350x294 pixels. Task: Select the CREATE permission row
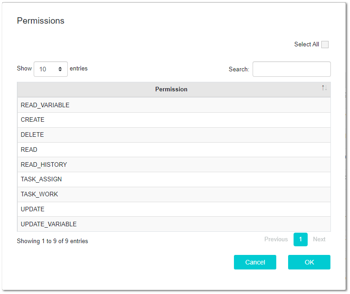click(x=174, y=120)
